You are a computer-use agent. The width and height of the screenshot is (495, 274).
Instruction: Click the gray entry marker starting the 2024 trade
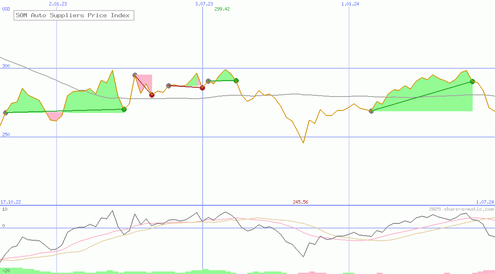[x=371, y=111]
